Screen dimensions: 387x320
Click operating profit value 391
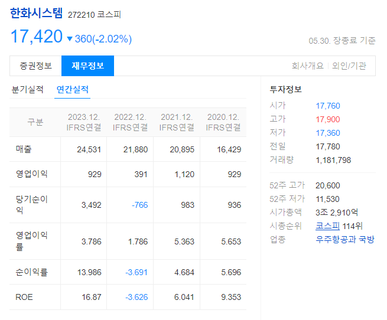click(141, 174)
